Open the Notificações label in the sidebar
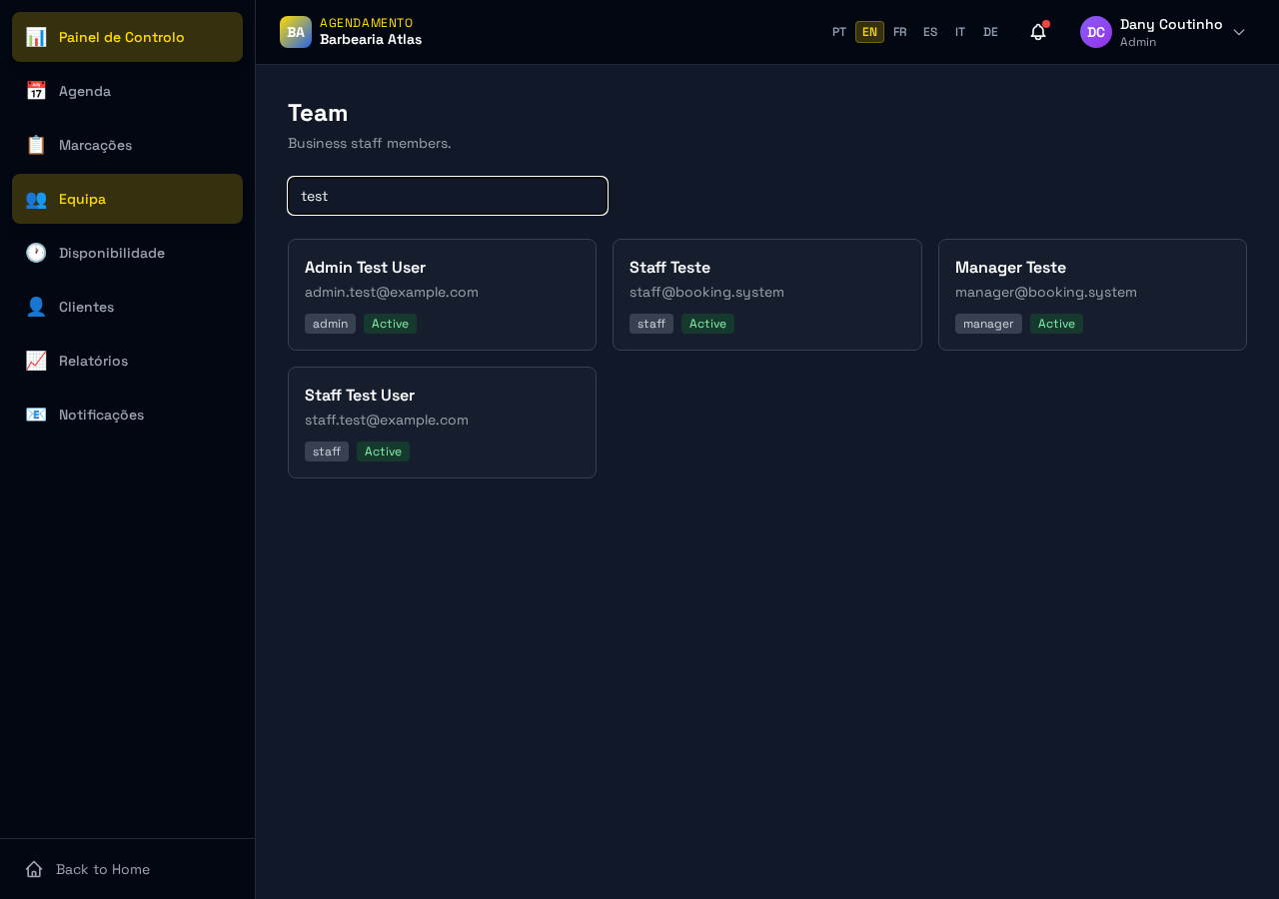This screenshot has height=899, width=1279. point(101,415)
